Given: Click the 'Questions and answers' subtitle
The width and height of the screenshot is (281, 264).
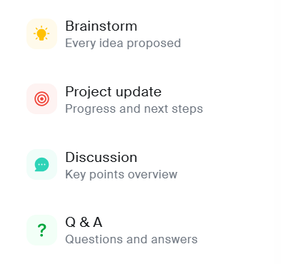Looking at the screenshot, I should tap(132, 240).
